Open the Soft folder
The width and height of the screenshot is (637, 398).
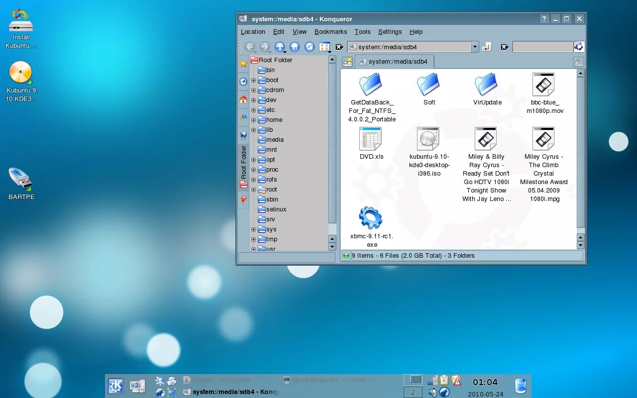coord(429,90)
